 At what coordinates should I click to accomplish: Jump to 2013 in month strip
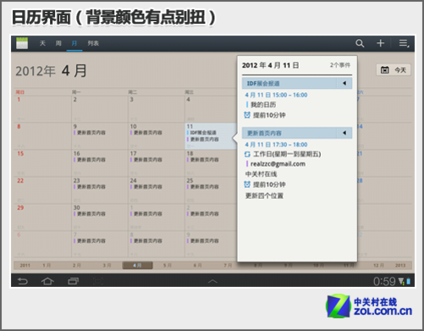(x=400, y=265)
